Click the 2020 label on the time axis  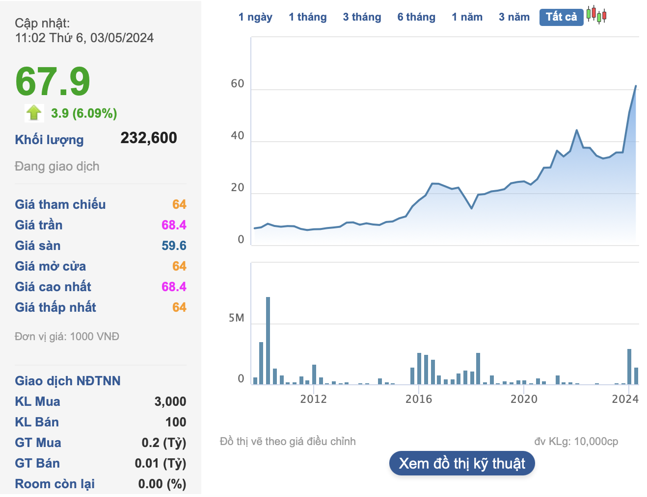(524, 399)
